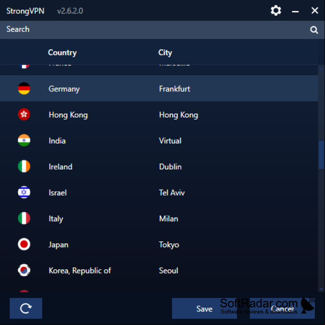Click the scrollbar down arrow

pos(321,289)
